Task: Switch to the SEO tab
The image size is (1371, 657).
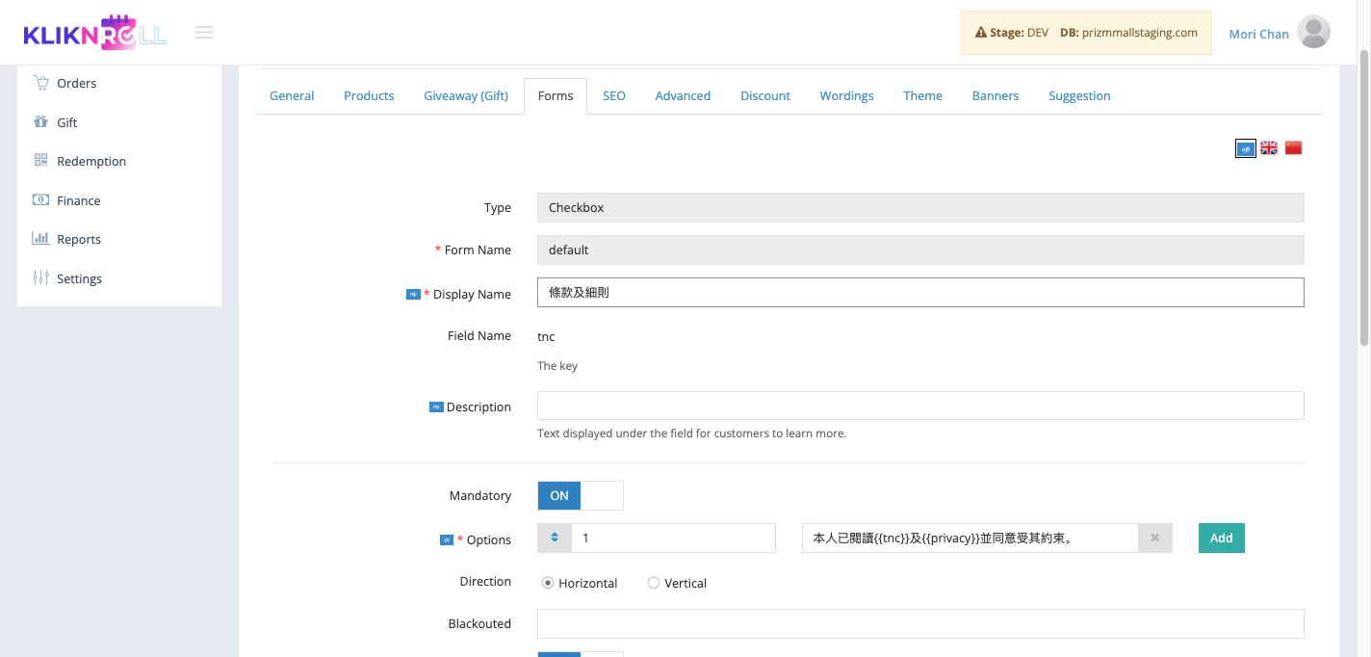Action: (614, 95)
